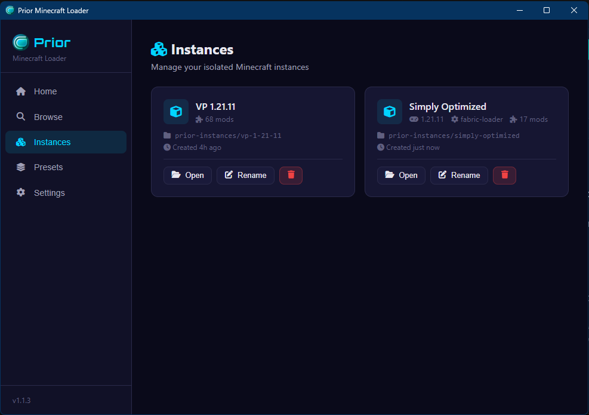Image resolution: width=589 pixels, height=415 pixels.
Task: Click the cube icon of VP 1.21.11
Action: click(175, 112)
